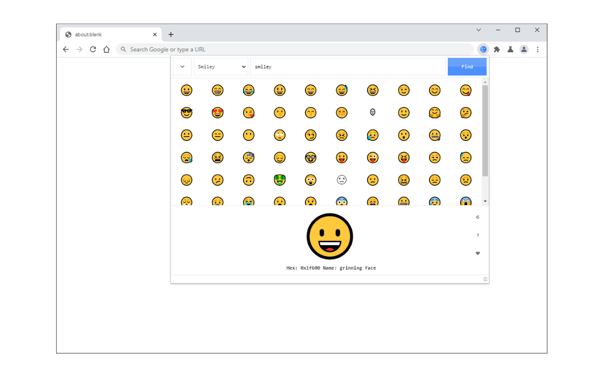Image resolution: width=604 pixels, height=377 pixels.
Task: Choose the face with rolling eyes emoji
Action: (x=280, y=135)
